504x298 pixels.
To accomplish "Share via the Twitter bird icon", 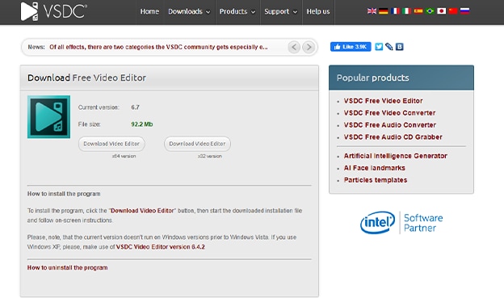I will 379,47.
